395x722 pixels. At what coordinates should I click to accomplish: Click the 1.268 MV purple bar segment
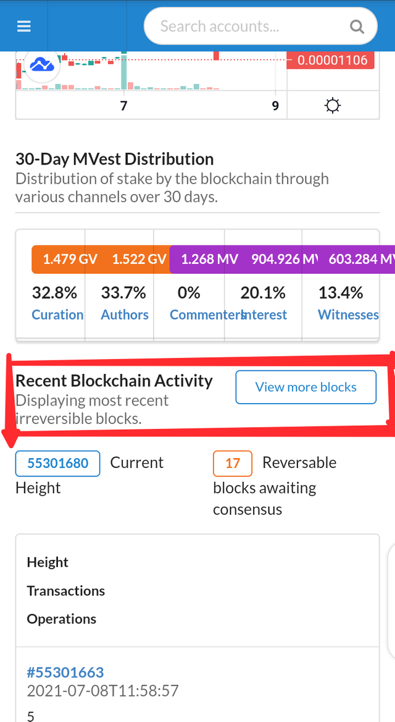pyautogui.click(x=209, y=259)
